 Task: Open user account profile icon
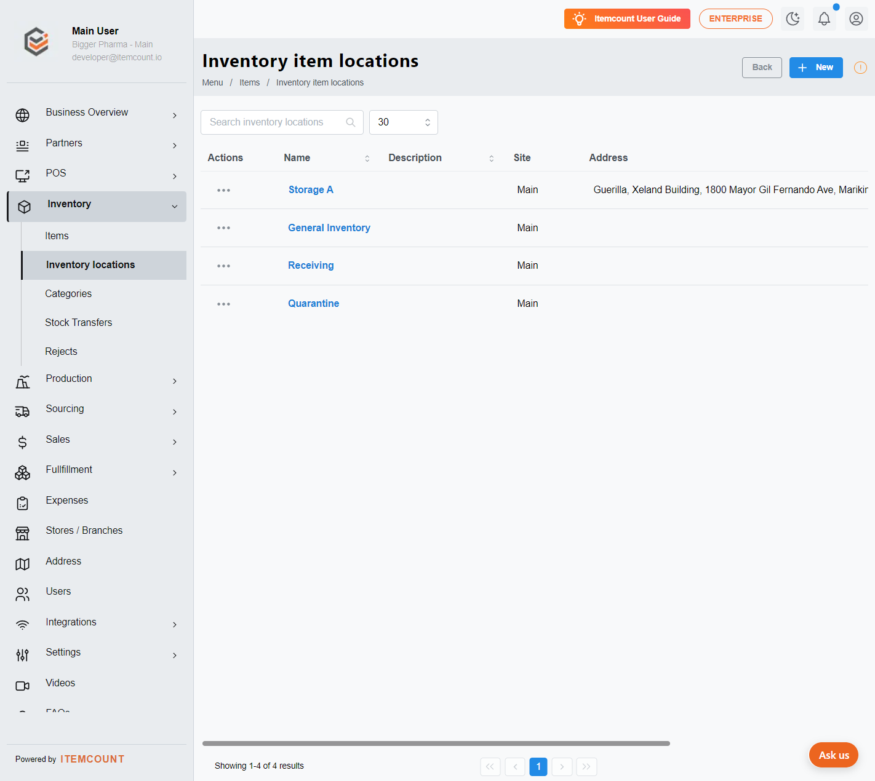click(856, 18)
